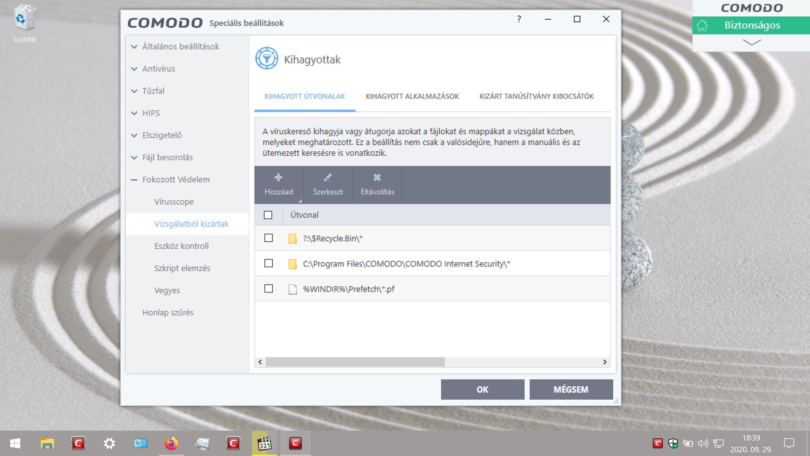
Task: Open Settings gear on the taskbar
Action: tap(109, 443)
